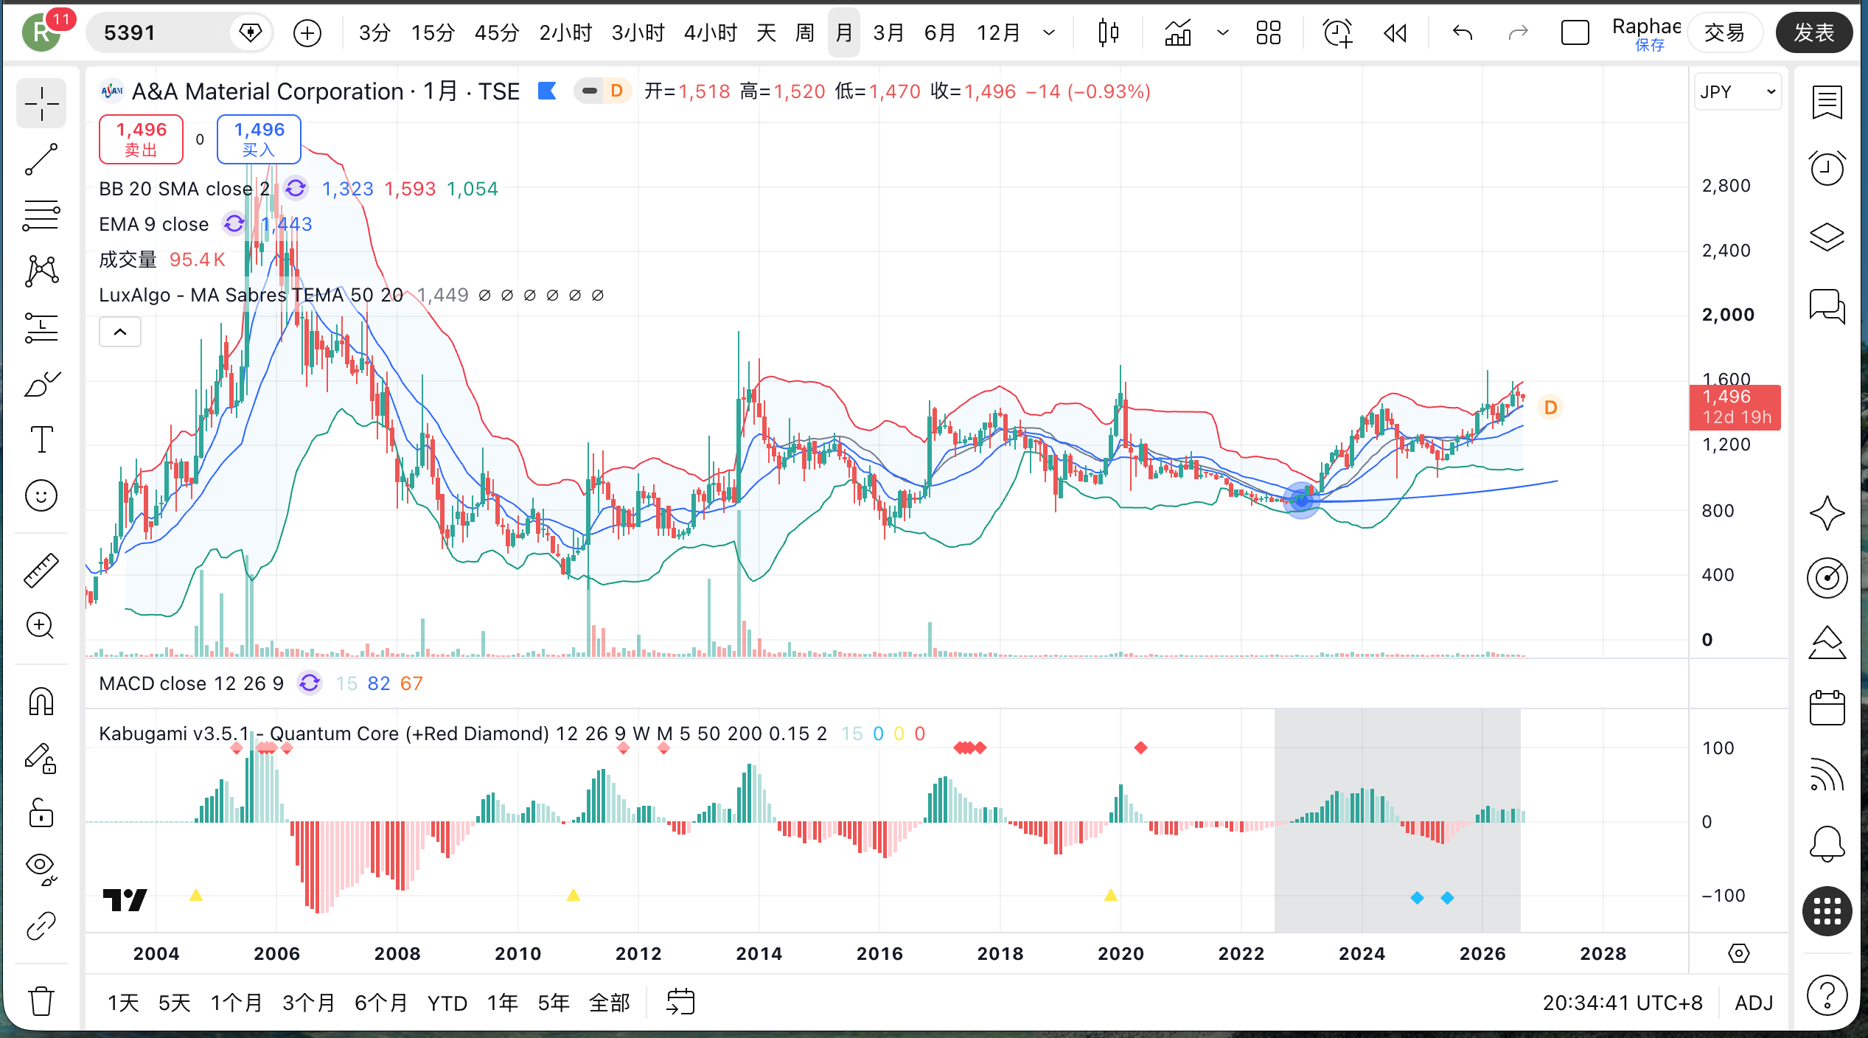Open the news feed broadcast icon
This screenshot has width=1868, height=1038.
[x=1827, y=774]
